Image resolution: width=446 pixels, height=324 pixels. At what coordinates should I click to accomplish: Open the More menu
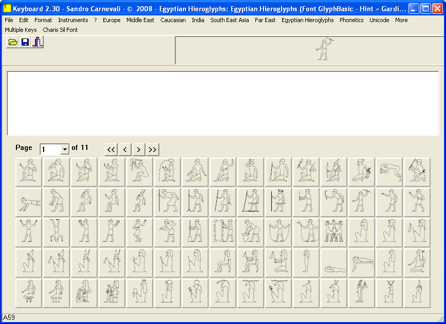tap(401, 20)
